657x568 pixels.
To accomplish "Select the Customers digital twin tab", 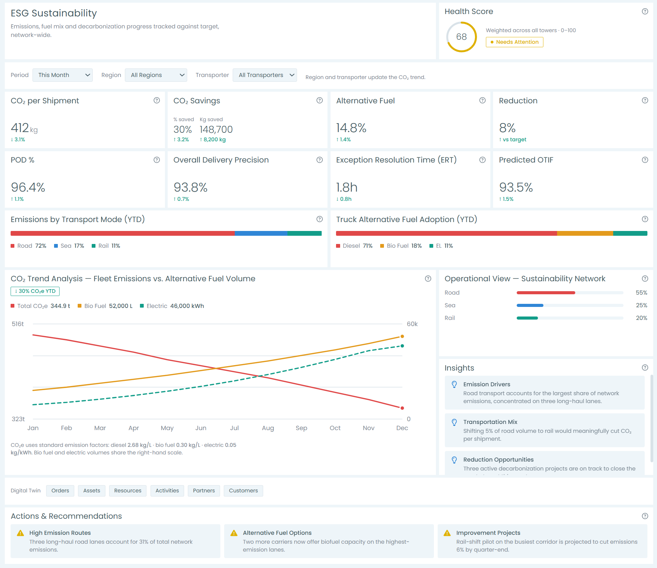I will click(x=243, y=491).
